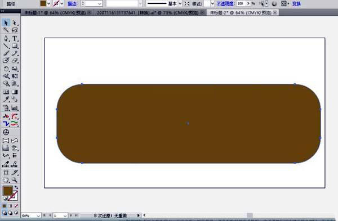
Task: Go to the next artboard arrow
Action: [71, 215]
